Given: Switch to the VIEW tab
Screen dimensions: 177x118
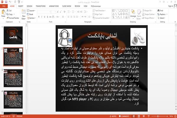Looking at the screenshot, I should click(86, 6).
